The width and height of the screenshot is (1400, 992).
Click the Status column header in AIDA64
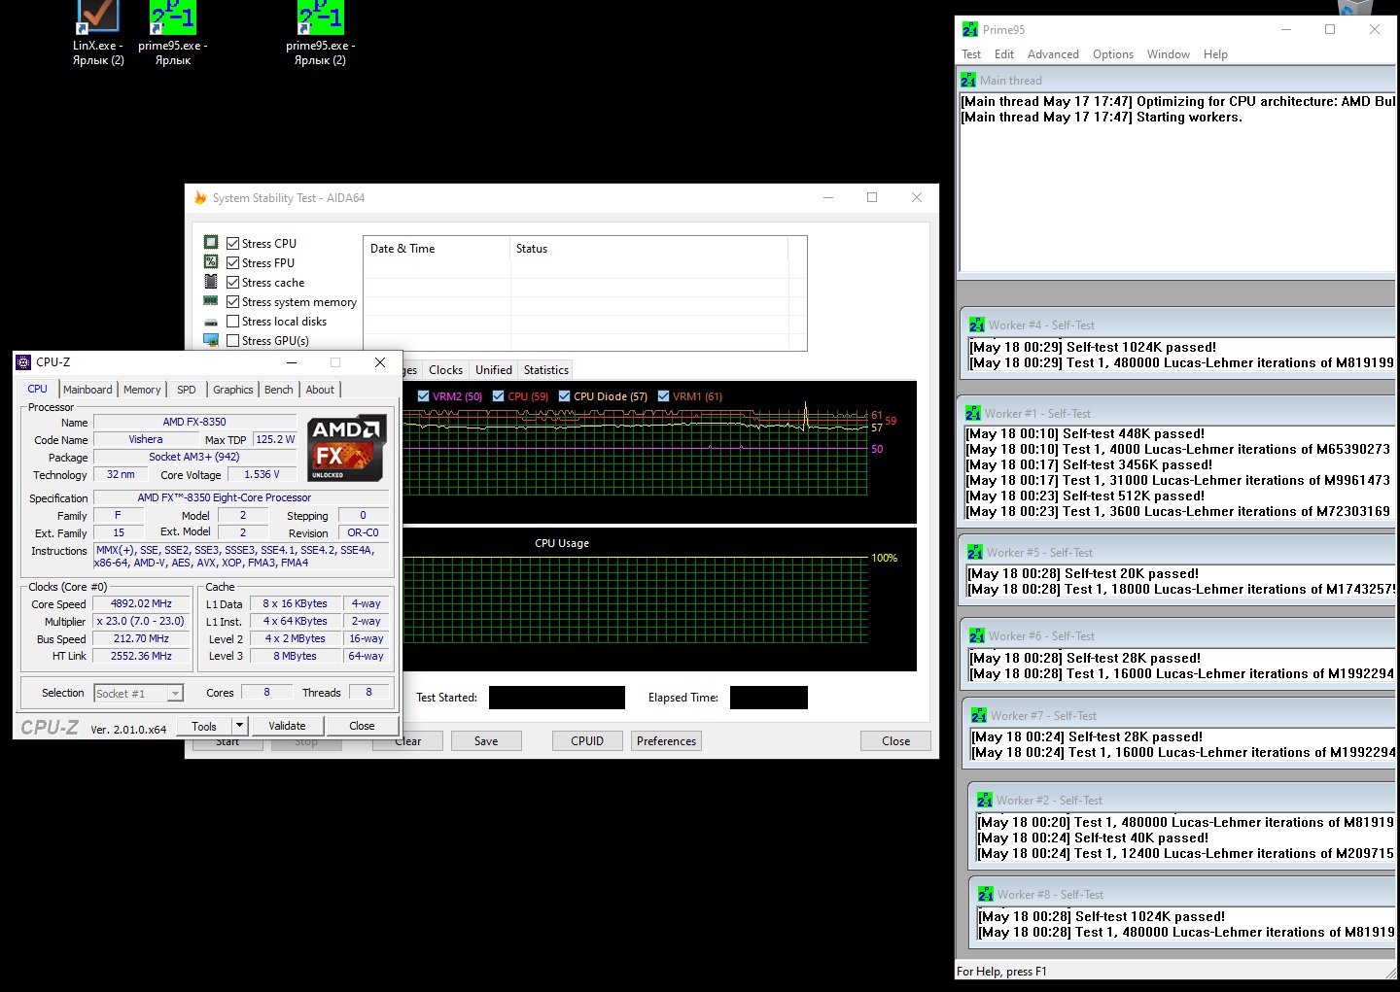(648, 249)
